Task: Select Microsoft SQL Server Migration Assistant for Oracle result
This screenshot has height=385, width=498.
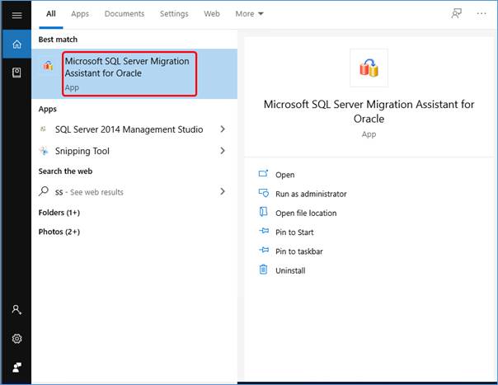Action: (134, 73)
